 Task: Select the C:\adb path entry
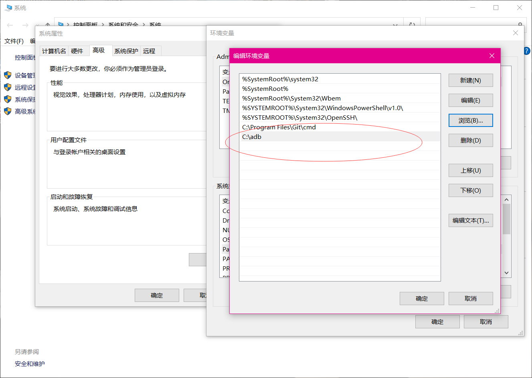[x=340, y=137]
